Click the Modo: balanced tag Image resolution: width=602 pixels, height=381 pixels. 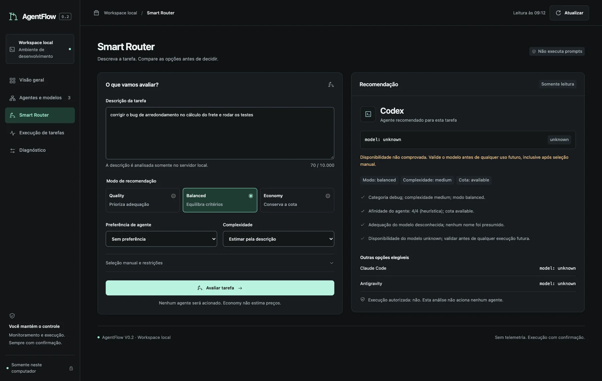click(x=379, y=180)
